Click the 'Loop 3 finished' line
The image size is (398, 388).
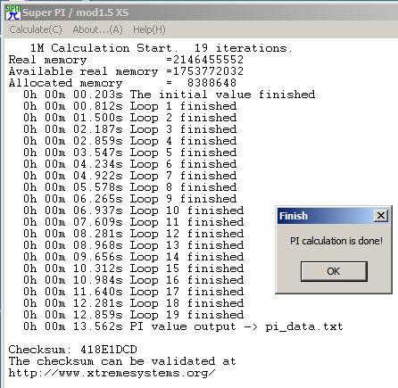[x=130, y=129]
